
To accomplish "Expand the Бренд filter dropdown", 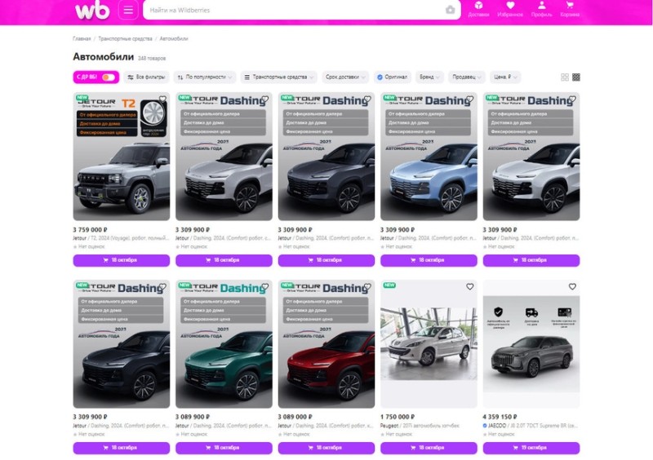I will click(430, 77).
